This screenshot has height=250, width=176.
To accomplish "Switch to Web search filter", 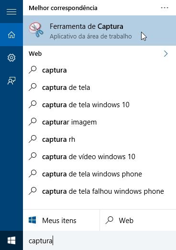I will tap(138, 220).
